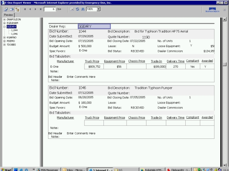Click the Export report icon
229x171 pixels.
click(6, 9)
